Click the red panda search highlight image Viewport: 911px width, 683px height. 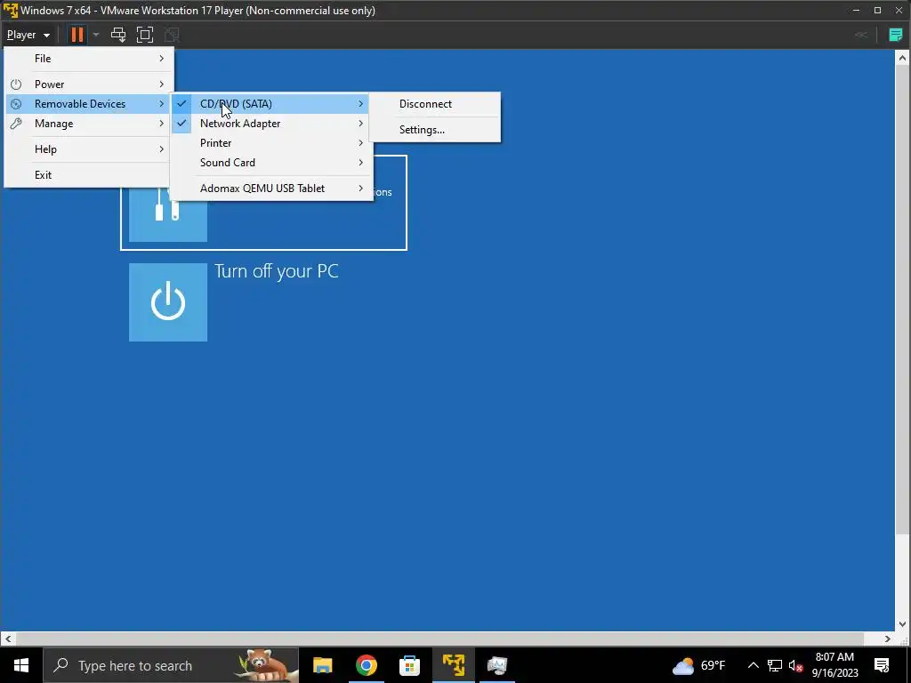[267, 665]
